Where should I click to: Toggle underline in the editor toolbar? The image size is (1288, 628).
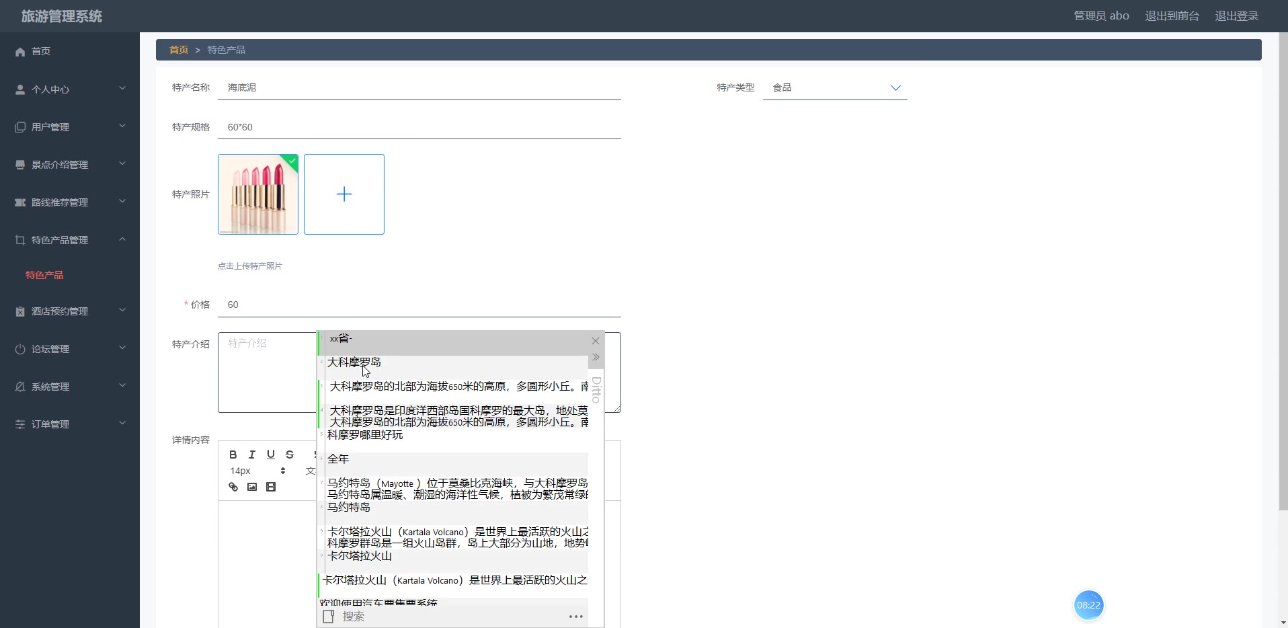(x=271, y=455)
